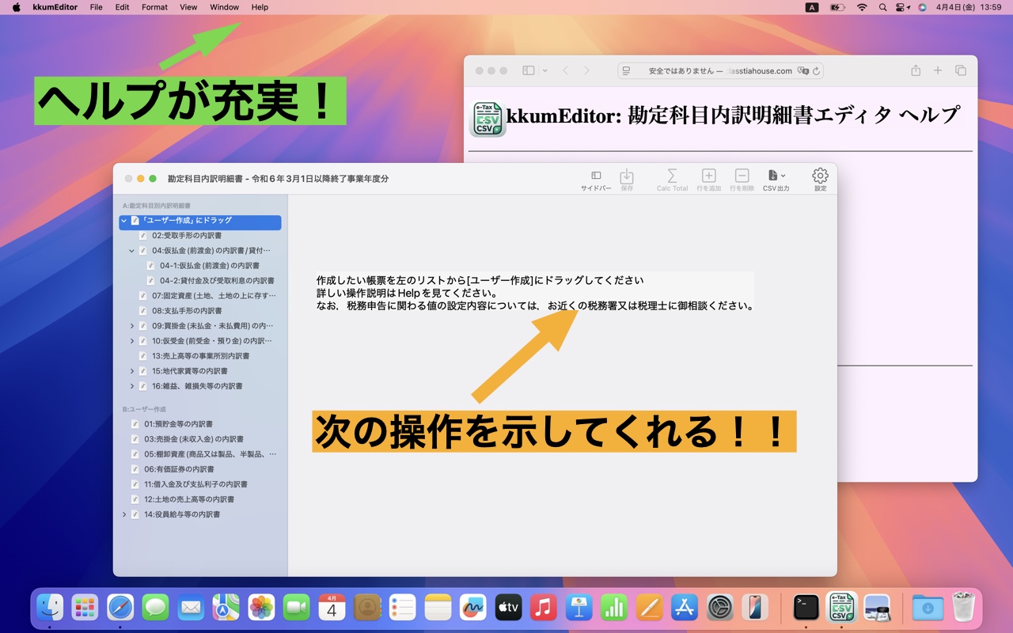The width and height of the screenshot is (1013, 633).
Task: Open the 設定 gear icon in toolbar
Action: tap(821, 176)
